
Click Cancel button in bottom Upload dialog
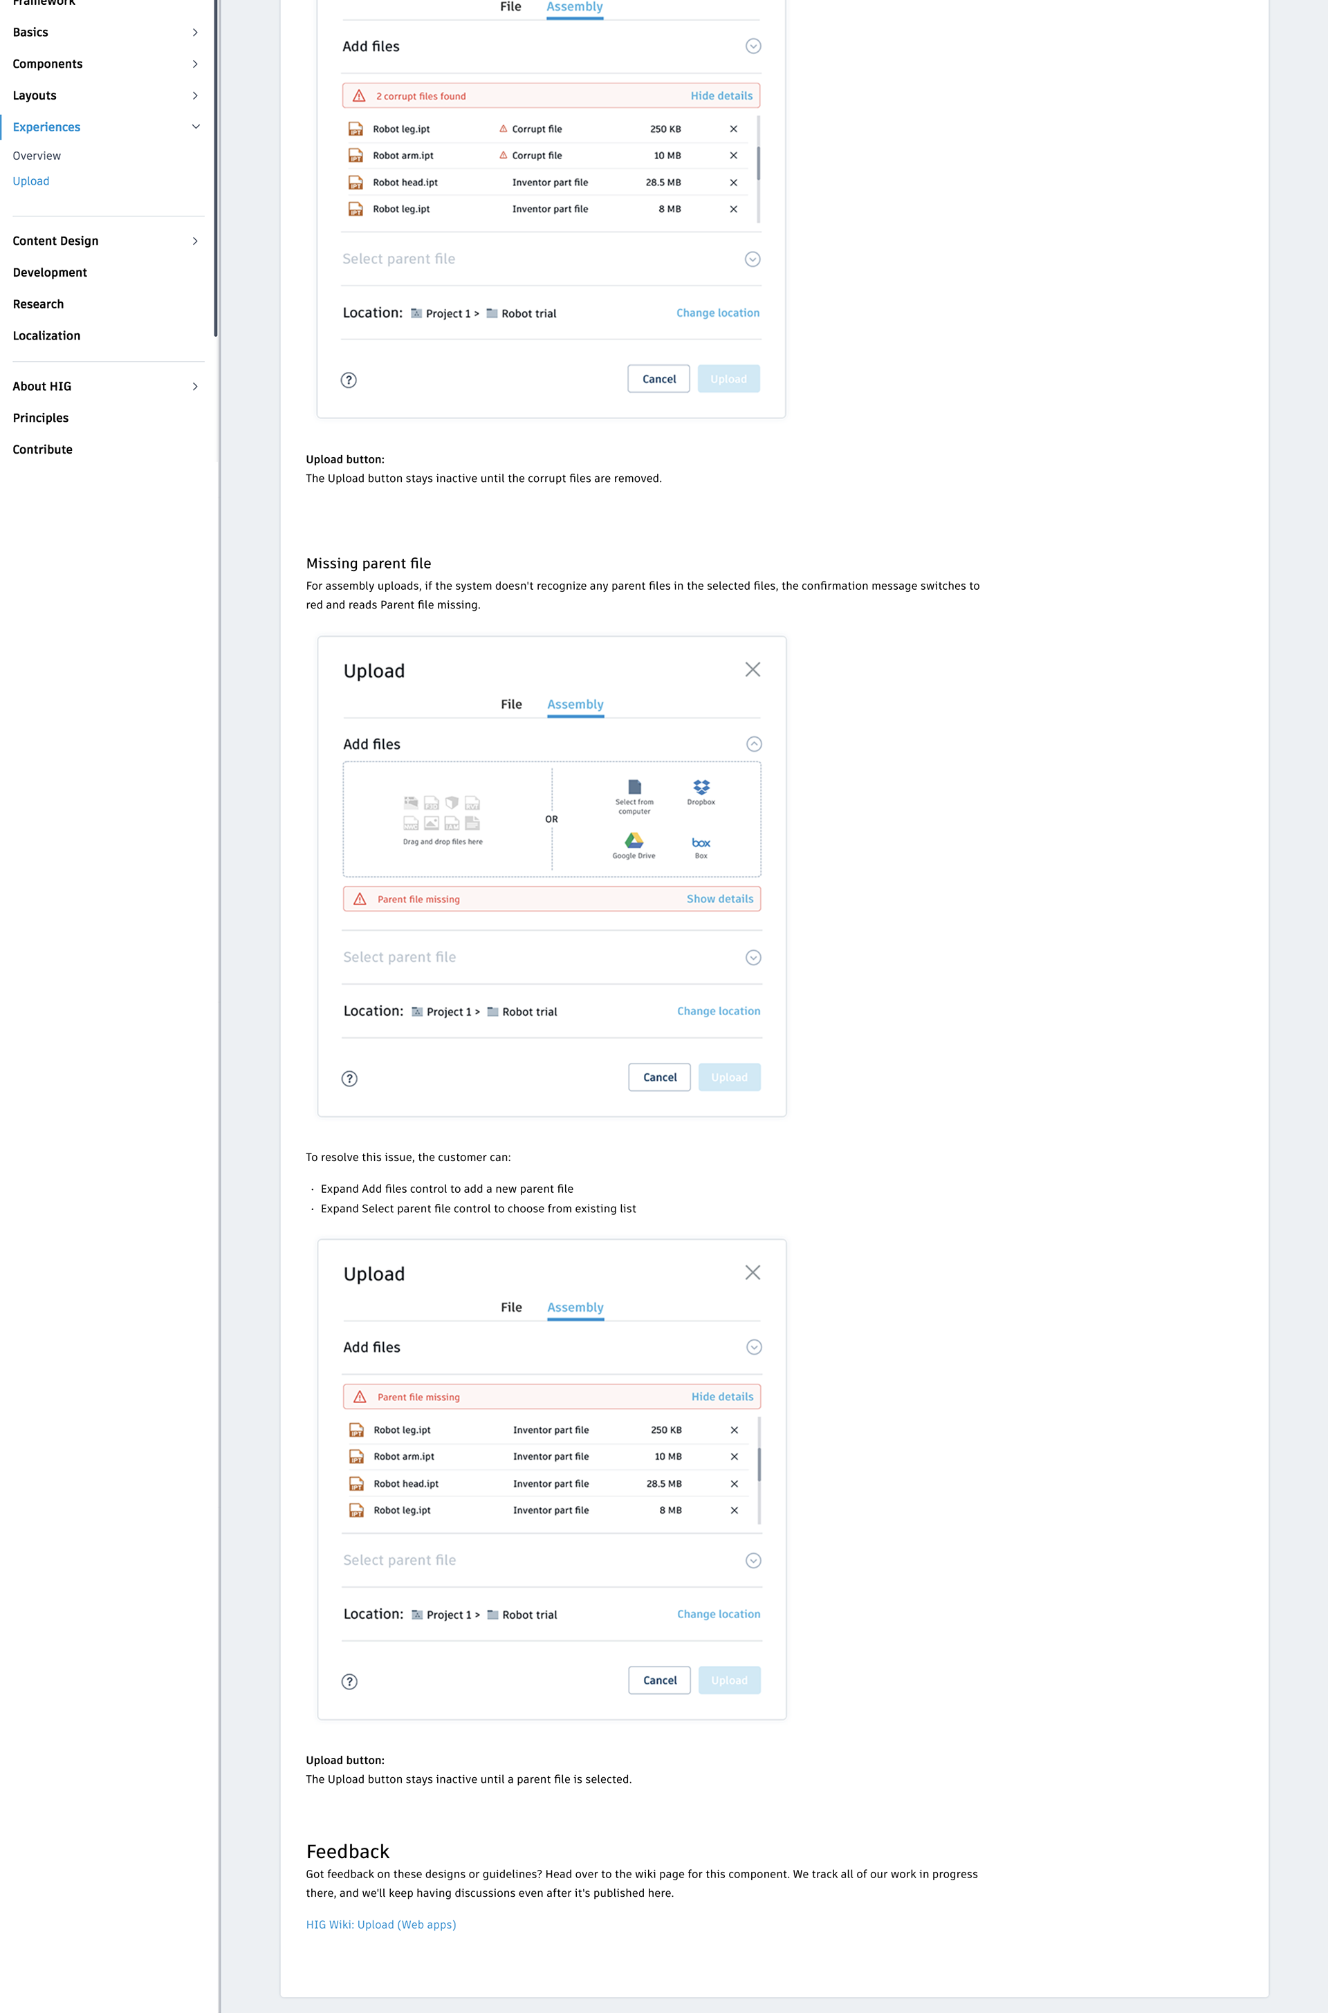pos(659,1680)
